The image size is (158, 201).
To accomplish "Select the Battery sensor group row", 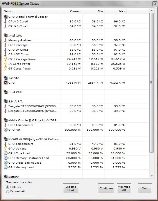I will coord(75,177).
